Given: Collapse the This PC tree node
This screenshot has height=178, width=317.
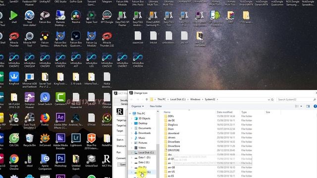Looking at the screenshot, I should coord(130,114).
